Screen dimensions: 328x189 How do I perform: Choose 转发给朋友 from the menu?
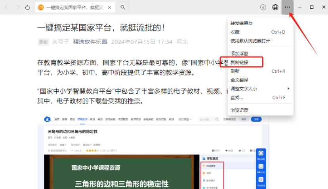click(x=242, y=23)
